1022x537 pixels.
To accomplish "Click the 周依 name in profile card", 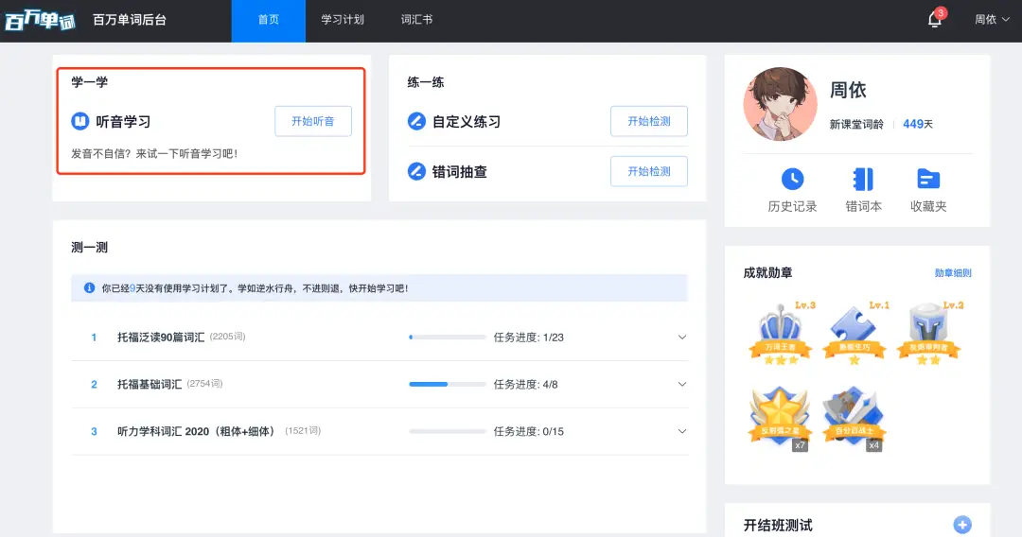I will pyautogui.click(x=848, y=90).
